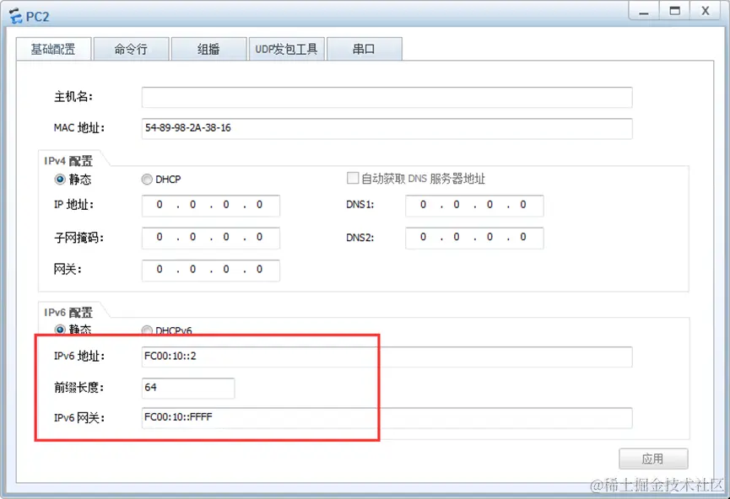Open the 组播 tab

pyautogui.click(x=208, y=49)
